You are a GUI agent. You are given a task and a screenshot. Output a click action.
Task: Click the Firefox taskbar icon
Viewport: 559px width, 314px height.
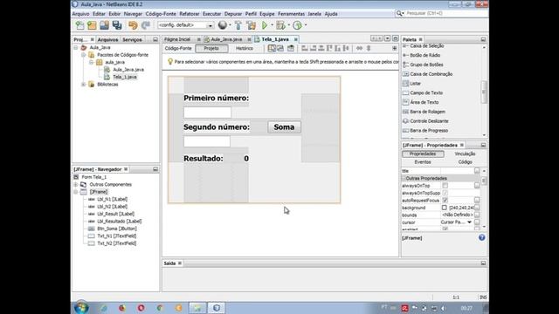122,308
